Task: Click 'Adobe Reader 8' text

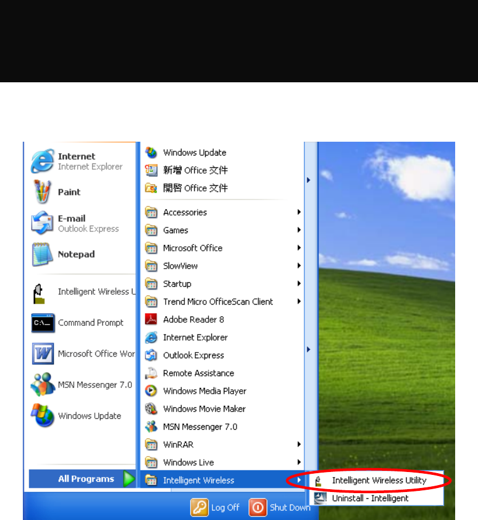Action: pos(194,319)
